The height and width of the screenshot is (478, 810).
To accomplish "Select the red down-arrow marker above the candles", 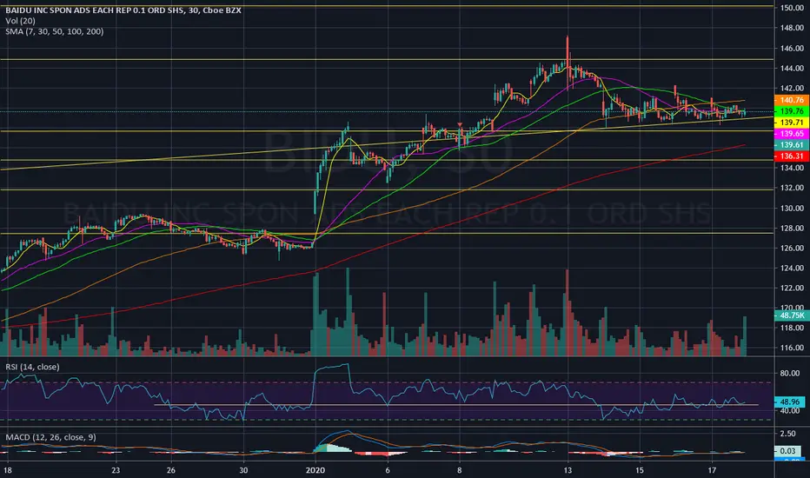I will click(x=460, y=124).
